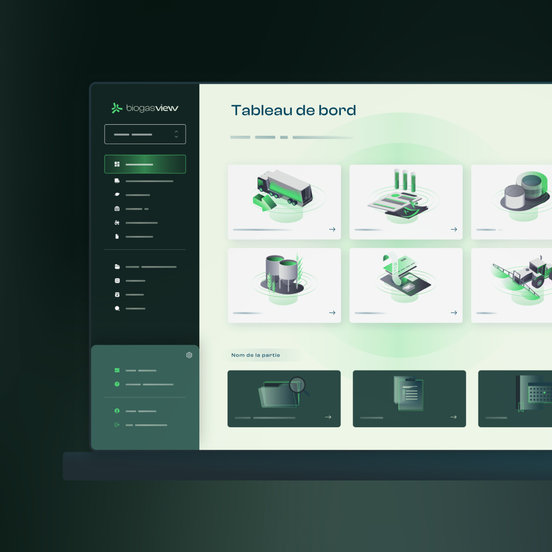Click the silo storage icon in the sidebar

[117, 209]
